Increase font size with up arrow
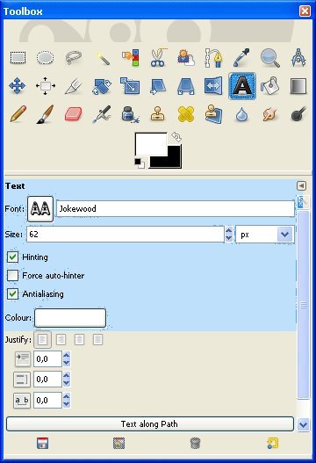The height and width of the screenshot is (463, 316). [x=229, y=230]
